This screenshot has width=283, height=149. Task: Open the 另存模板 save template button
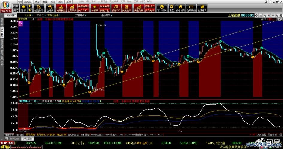[272, 134]
